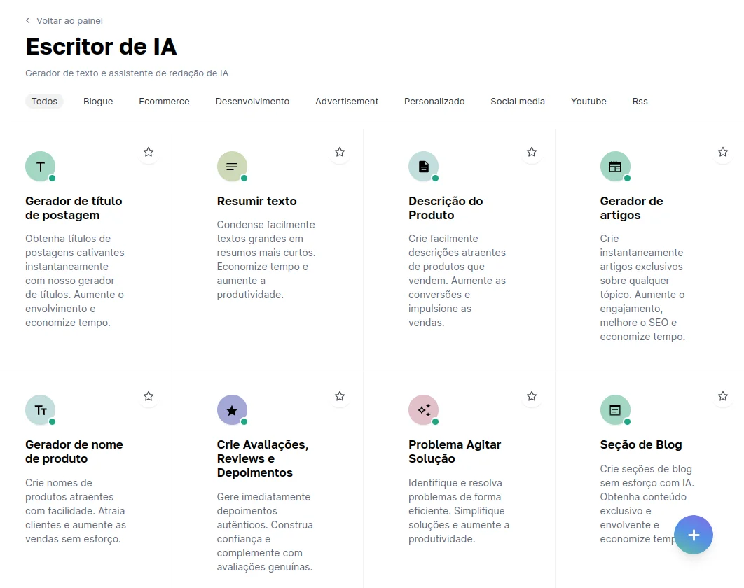This screenshot has width=744, height=588.
Task: Switch to the Blogue category tab
Action: pyautogui.click(x=98, y=101)
